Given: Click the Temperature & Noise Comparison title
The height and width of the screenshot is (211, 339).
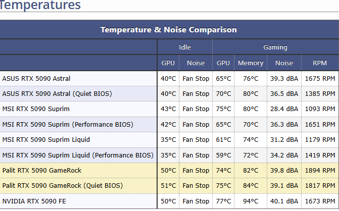Looking at the screenshot, I should (169, 29).
